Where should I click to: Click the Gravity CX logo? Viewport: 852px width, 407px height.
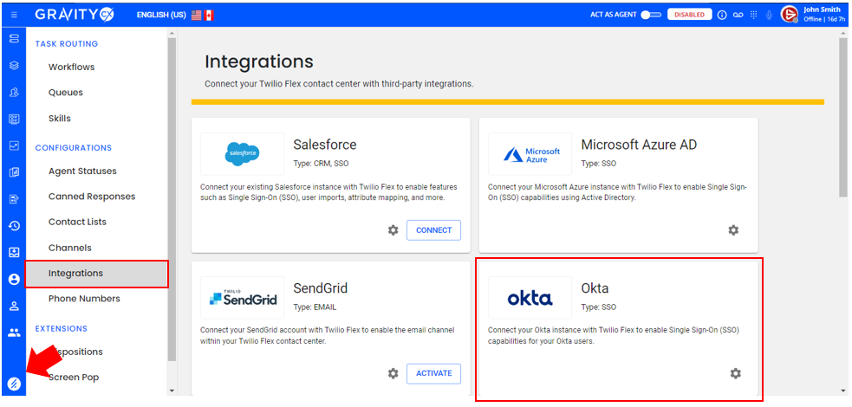(75, 15)
